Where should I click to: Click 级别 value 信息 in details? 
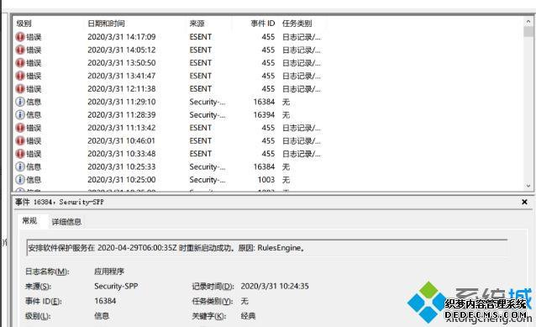(x=102, y=316)
